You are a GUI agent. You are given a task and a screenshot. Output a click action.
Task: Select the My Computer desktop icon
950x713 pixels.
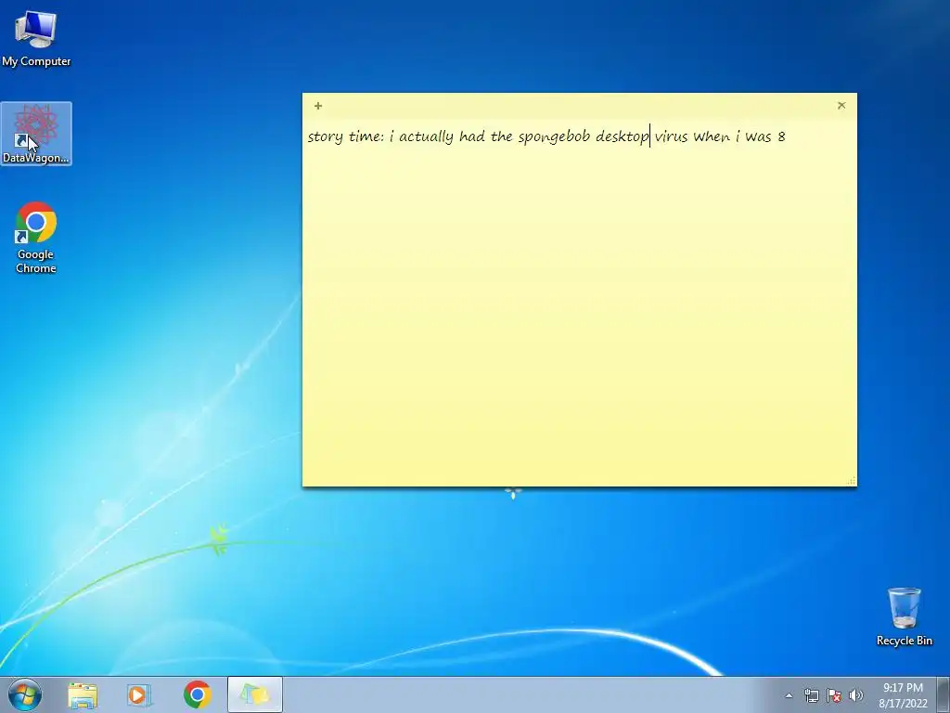coord(36,38)
